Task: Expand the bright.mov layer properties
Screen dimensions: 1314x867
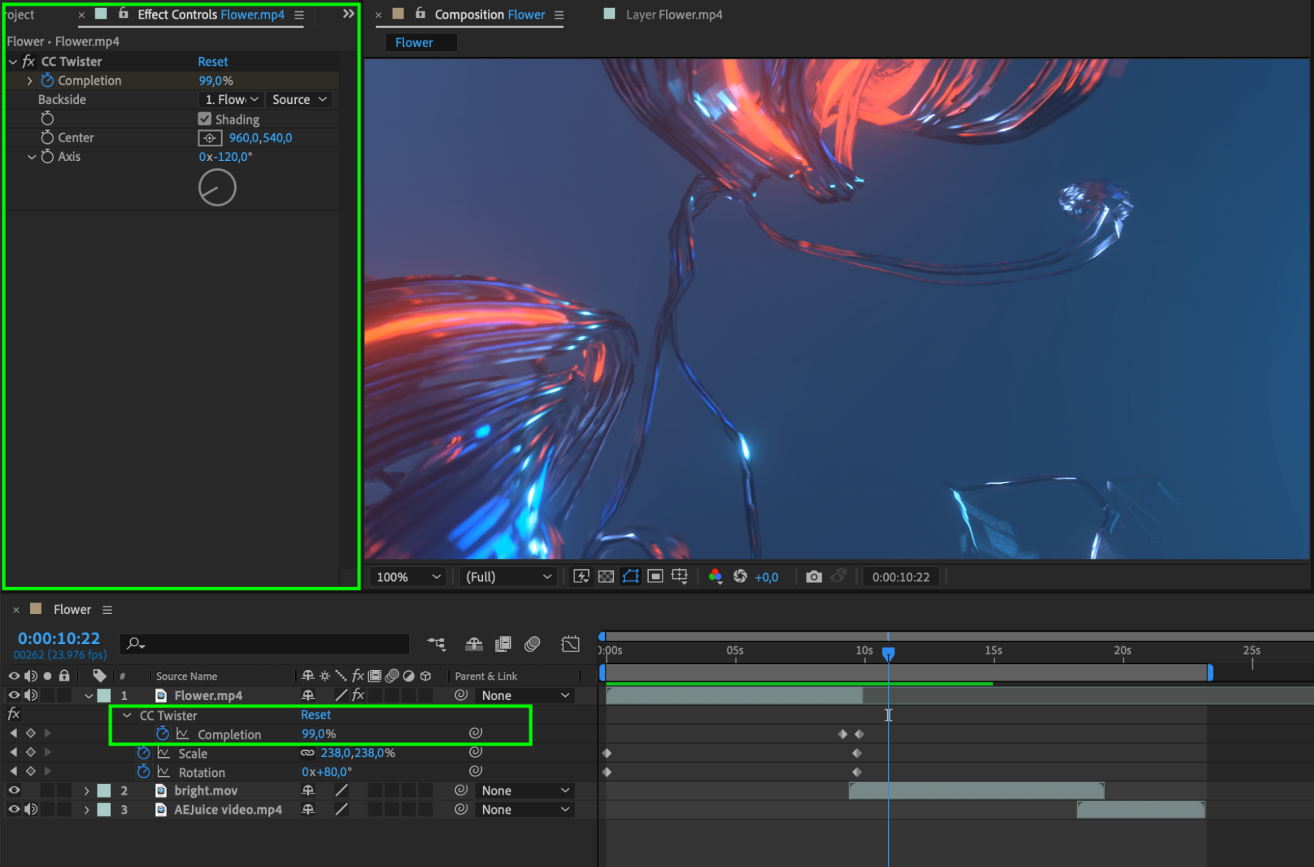Action: pyautogui.click(x=86, y=791)
